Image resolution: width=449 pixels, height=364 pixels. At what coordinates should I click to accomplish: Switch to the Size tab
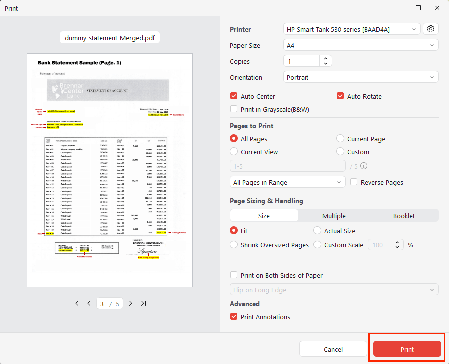pyautogui.click(x=264, y=216)
